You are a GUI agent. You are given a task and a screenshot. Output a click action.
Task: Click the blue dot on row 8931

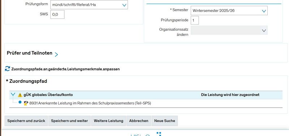click(20, 102)
